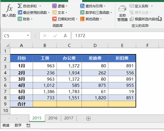The image size is (164, 131).
Task: Add a new sheet with plus button
Action: pyautogui.click(x=88, y=119)
